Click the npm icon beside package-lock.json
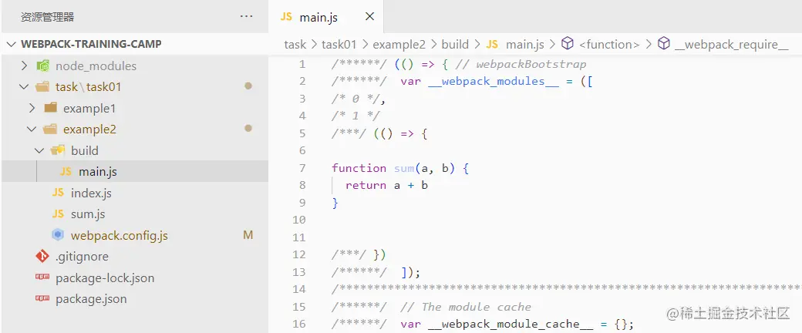802x333 pixels. 42,277
